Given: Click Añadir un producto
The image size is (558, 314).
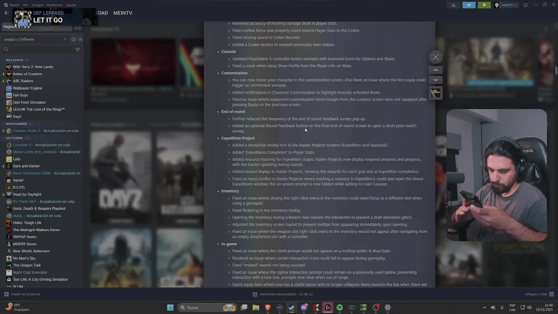Looking at the screenshot, I should pyautogui.click(x=22, y=294).
